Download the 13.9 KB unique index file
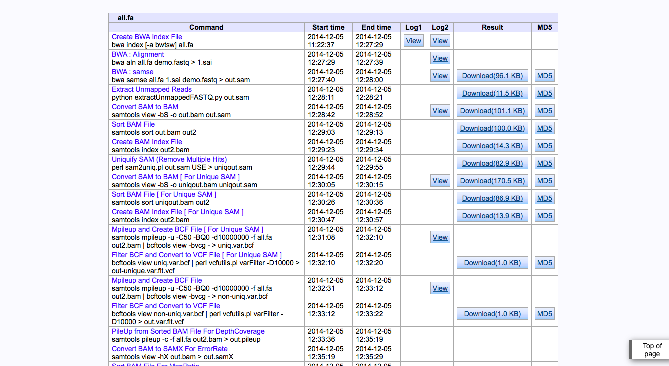The width and height of the screenshot is (669, 366). pos(492,216)
